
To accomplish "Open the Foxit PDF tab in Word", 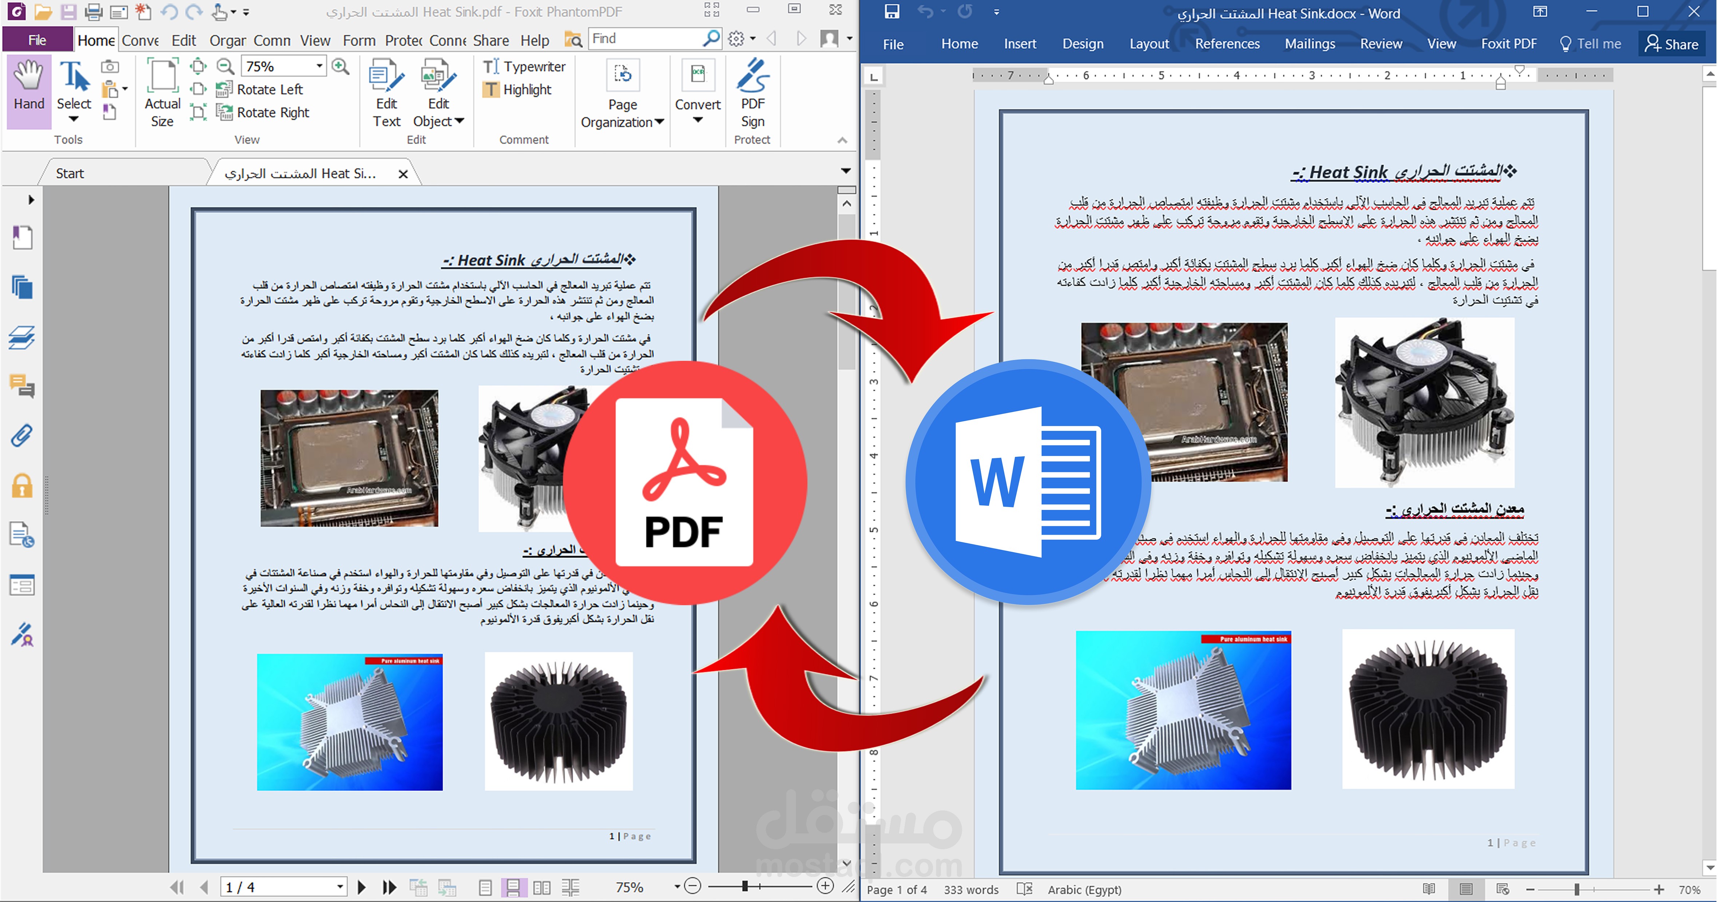I will click(x=1508, y=43).
